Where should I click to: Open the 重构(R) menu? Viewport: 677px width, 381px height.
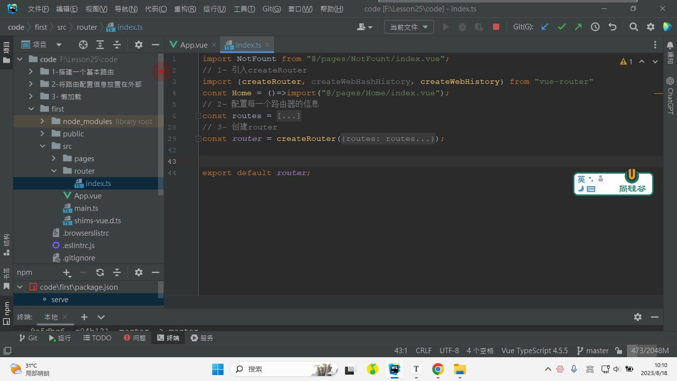point(185,9)
